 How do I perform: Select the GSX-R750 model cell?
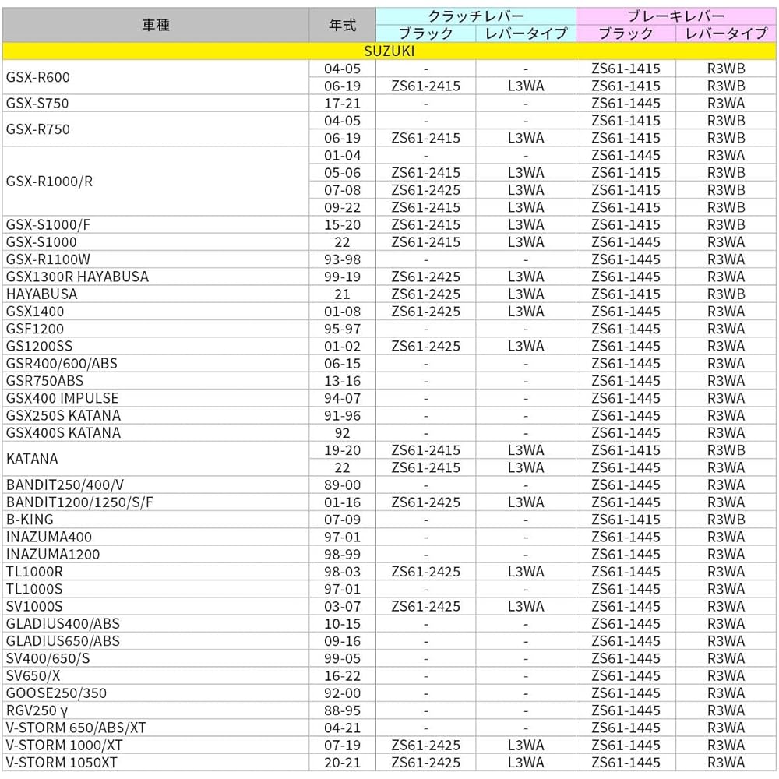(156, 129)
